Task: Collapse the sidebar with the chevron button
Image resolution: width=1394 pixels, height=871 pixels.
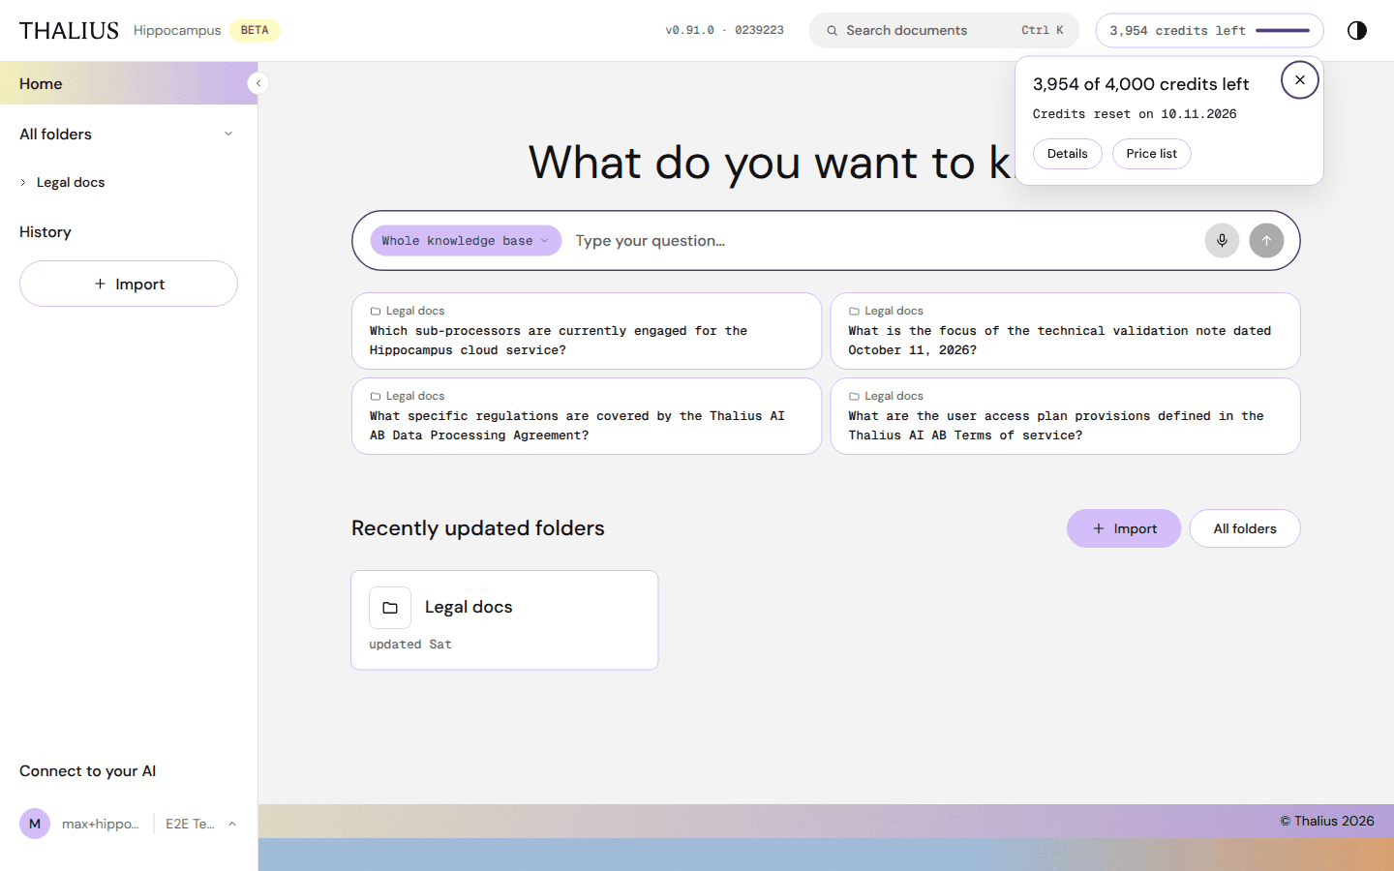Action: pyautogui.click(x=258, y=83)
